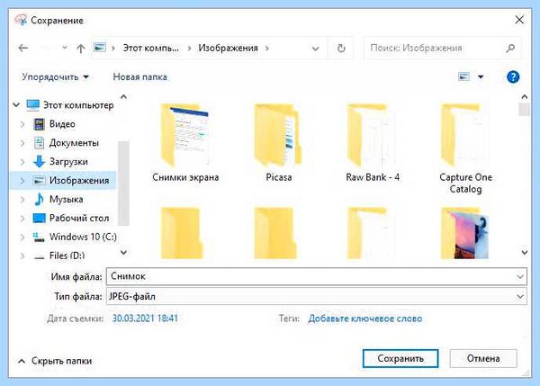Image resolution: width=540 pixels, height=386 pixels.
Task: Click 'Добавьте ключевое слово' tags field
Action: pyautogui.click(x=365, y=319)
